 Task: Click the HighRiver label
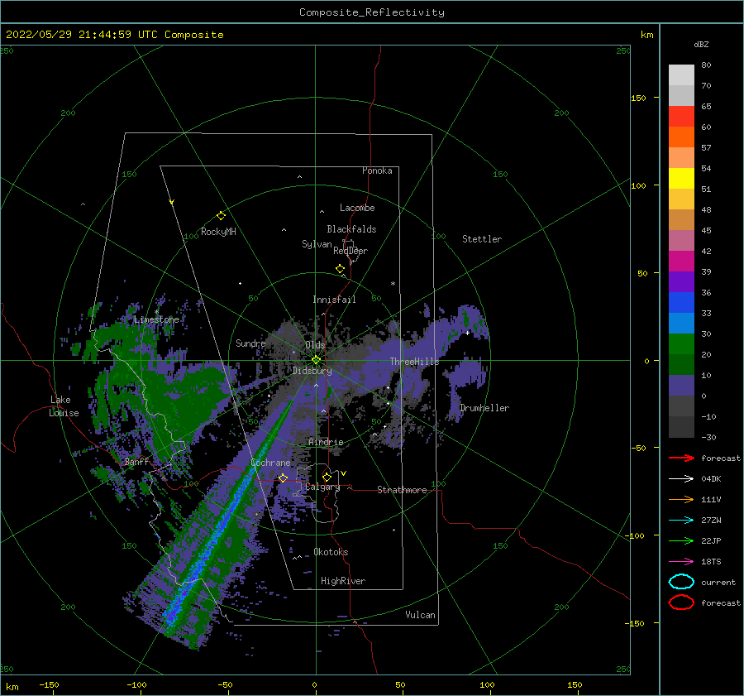tap(343, 581)
